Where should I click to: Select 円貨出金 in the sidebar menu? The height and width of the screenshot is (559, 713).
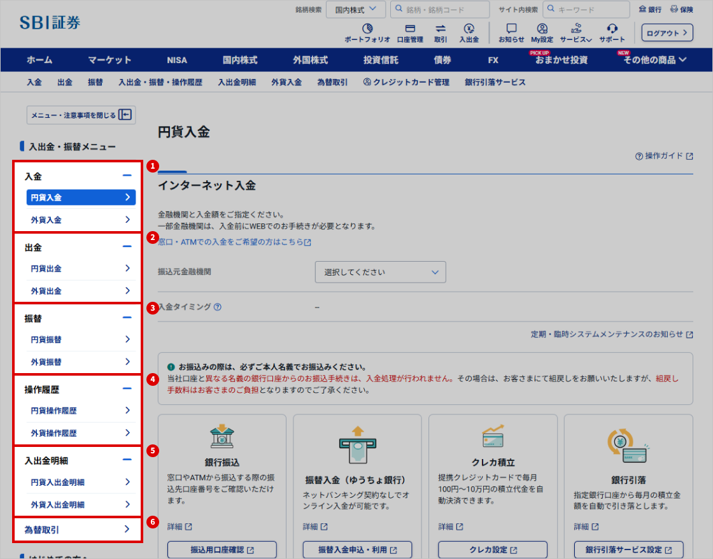pyautogui.click(x=80, y=269)
